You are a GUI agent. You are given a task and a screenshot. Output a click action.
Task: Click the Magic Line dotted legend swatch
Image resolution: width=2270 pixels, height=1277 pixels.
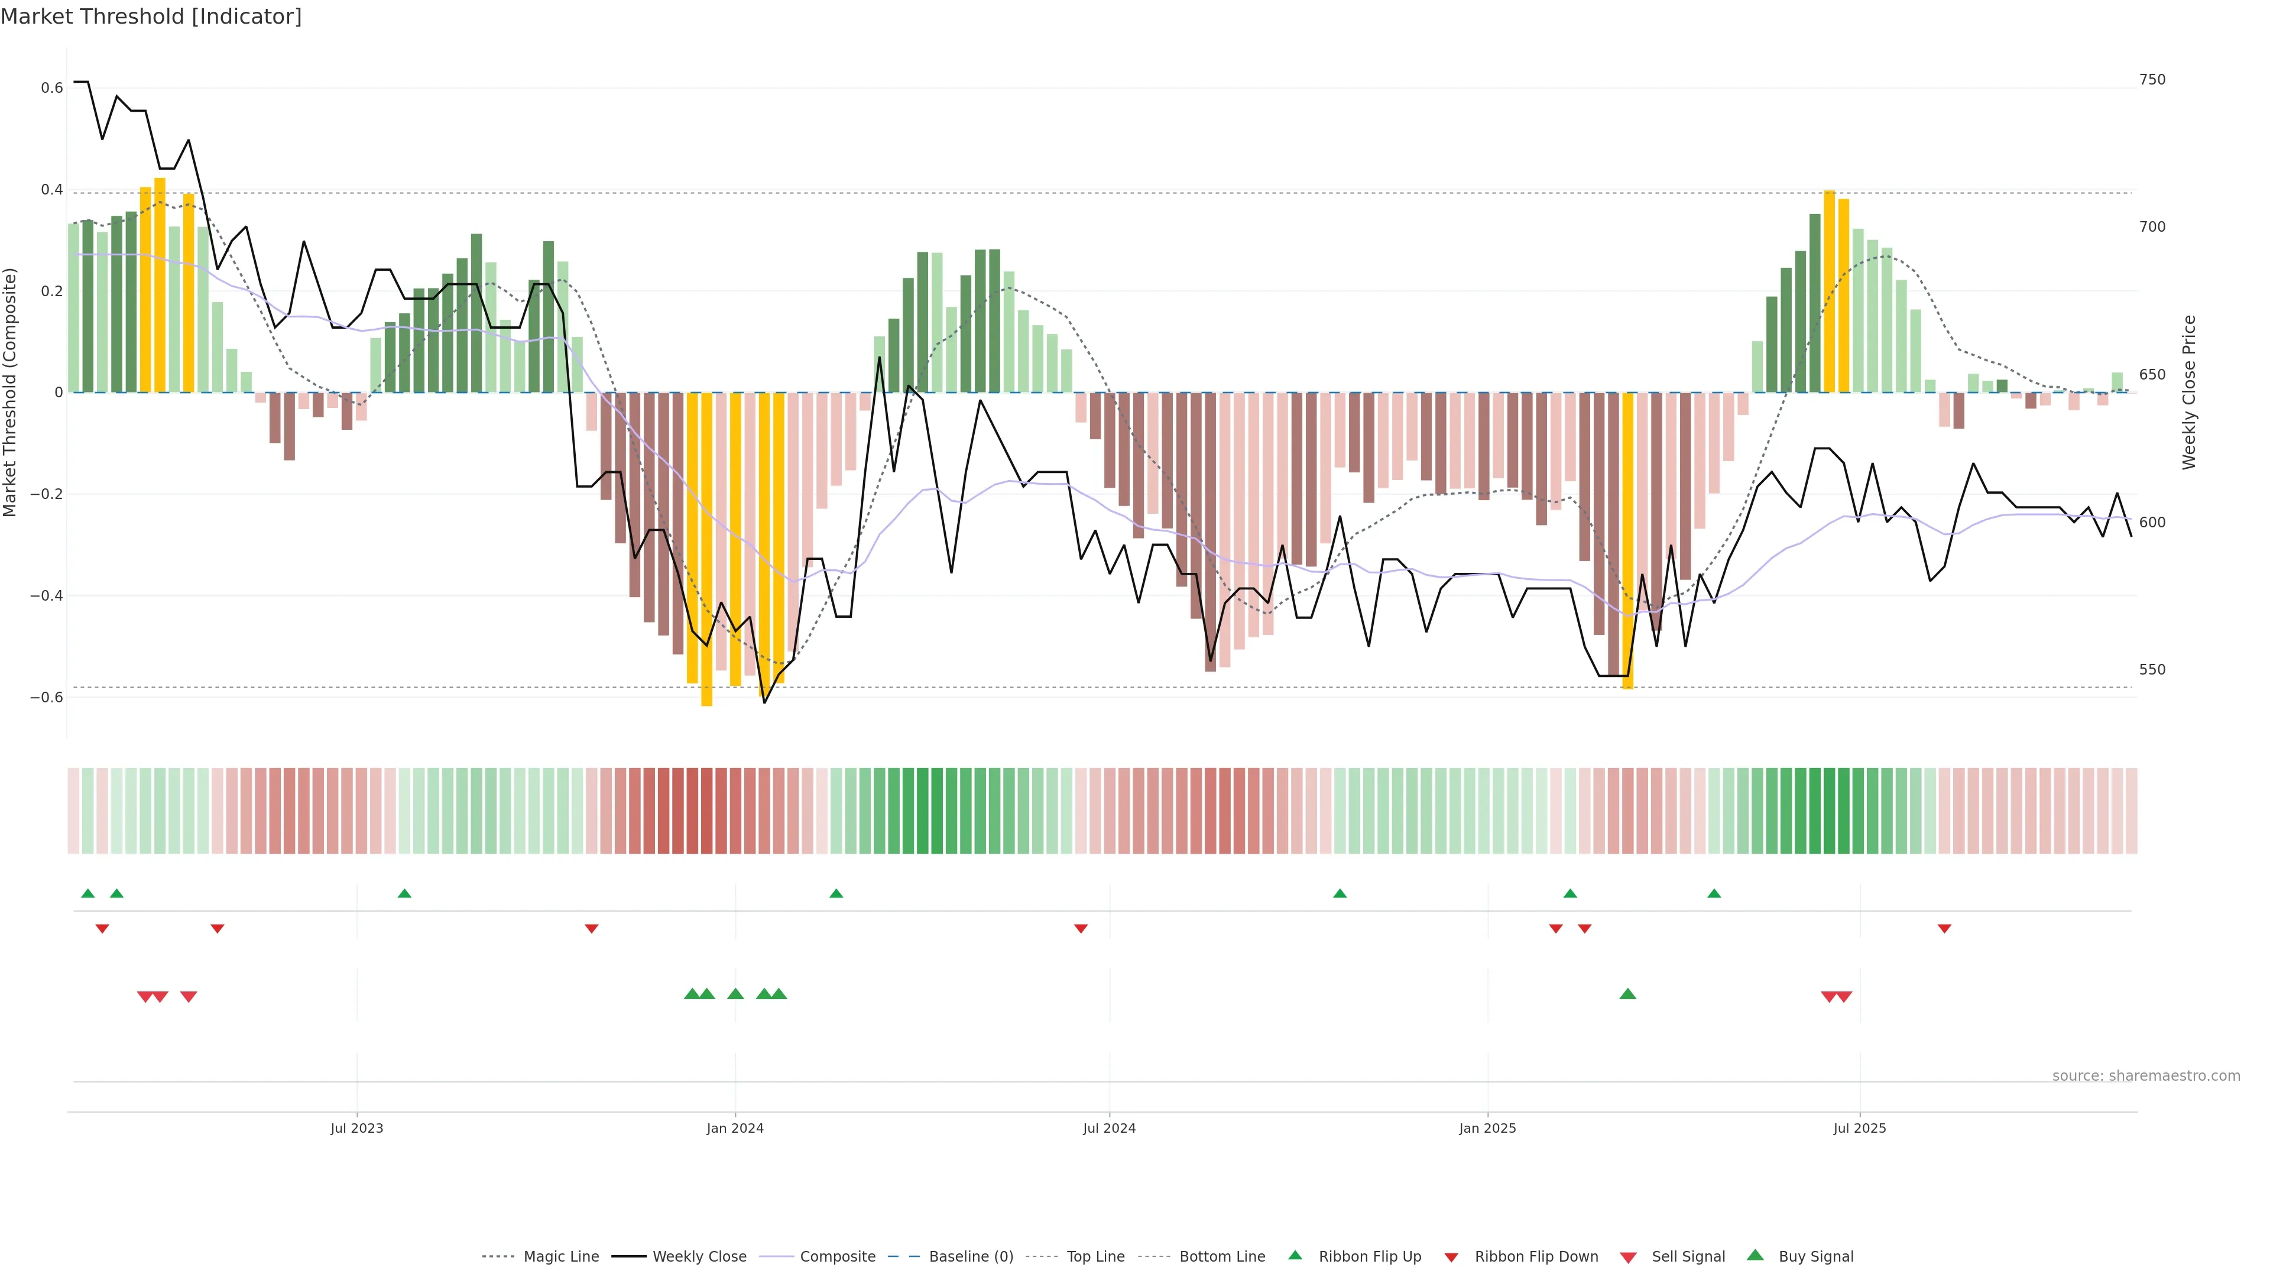point(498,1257)
